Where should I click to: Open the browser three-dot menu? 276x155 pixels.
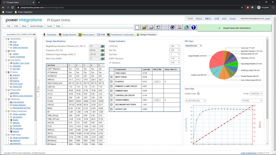coord(273,7)
